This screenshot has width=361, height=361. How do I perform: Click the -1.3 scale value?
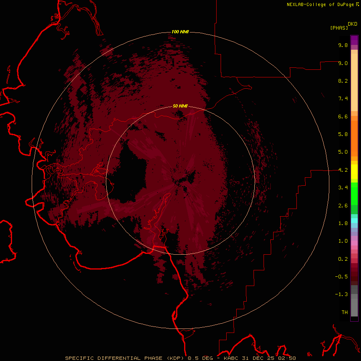(341, 294)
